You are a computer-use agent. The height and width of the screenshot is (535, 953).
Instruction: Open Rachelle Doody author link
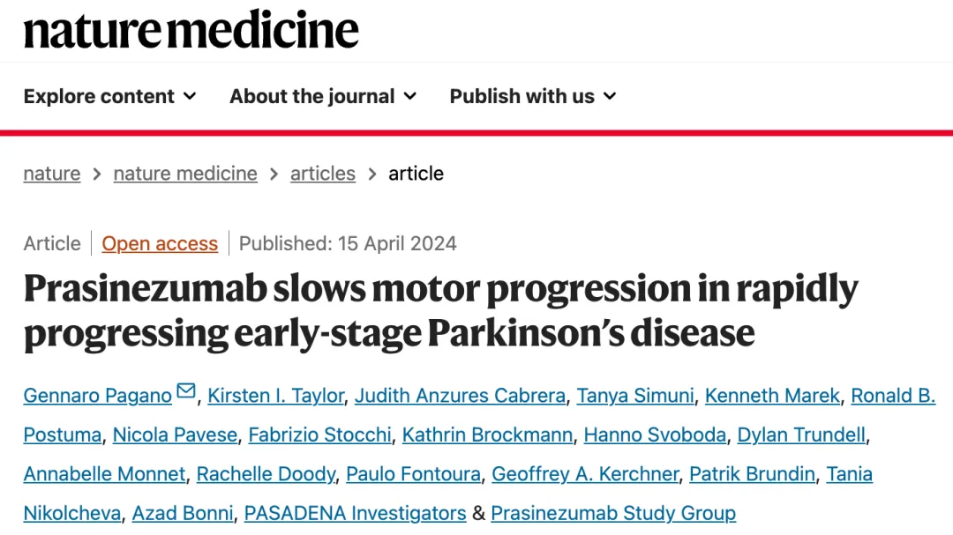point(266,473)
